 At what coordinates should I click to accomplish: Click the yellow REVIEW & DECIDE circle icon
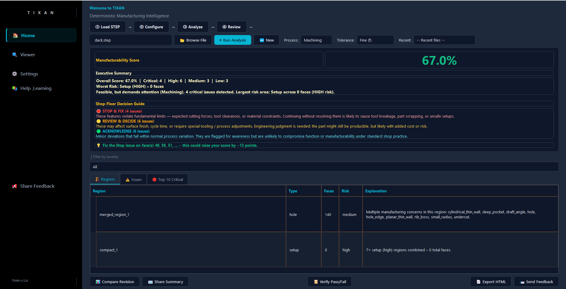click(99, 121)
